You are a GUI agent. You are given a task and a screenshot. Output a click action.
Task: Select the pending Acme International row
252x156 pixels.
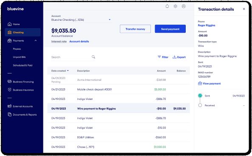pos(119,80)
